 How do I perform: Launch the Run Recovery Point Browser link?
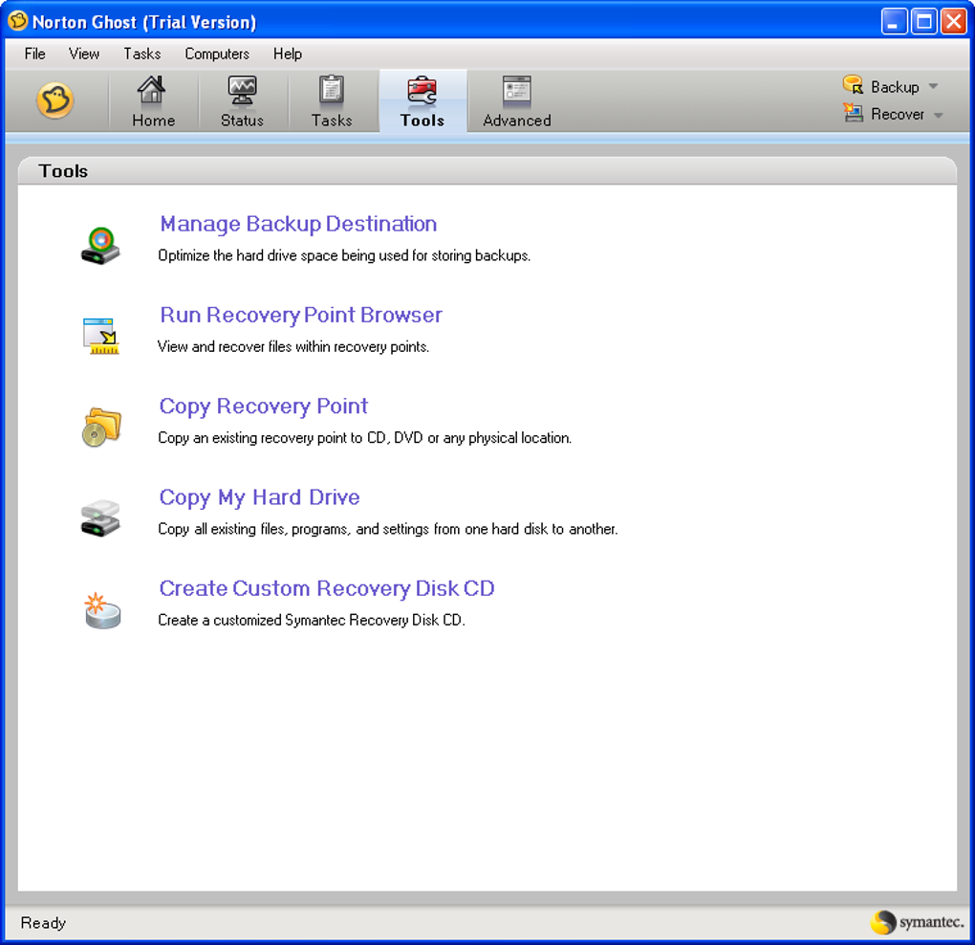(x=301, y=316)
